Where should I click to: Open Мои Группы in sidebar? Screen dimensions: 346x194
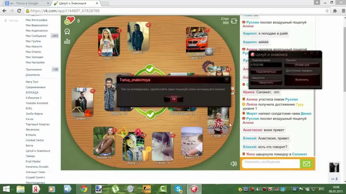(33, 41)
